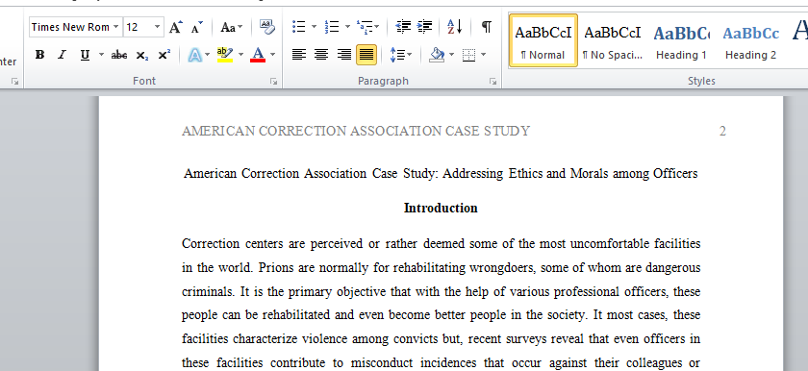Image resolution: width=808 pixels, height=371 pixels.
Task: Toggle Italic formatting
Action: [x=63, y=55]
